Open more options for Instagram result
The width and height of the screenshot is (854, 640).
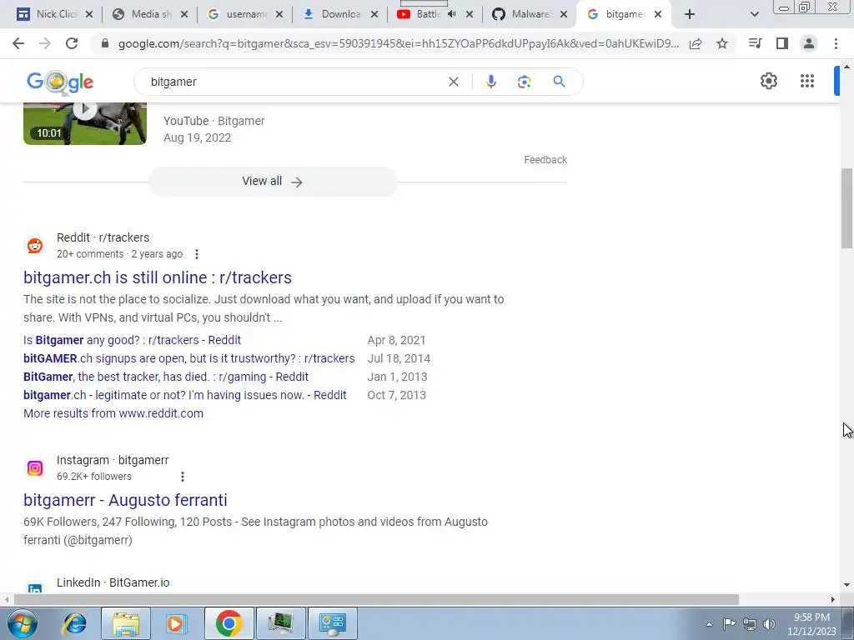183,477
